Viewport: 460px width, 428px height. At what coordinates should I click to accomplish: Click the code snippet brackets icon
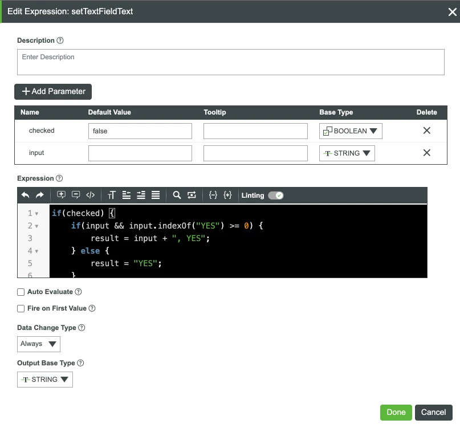click(91, 195)
